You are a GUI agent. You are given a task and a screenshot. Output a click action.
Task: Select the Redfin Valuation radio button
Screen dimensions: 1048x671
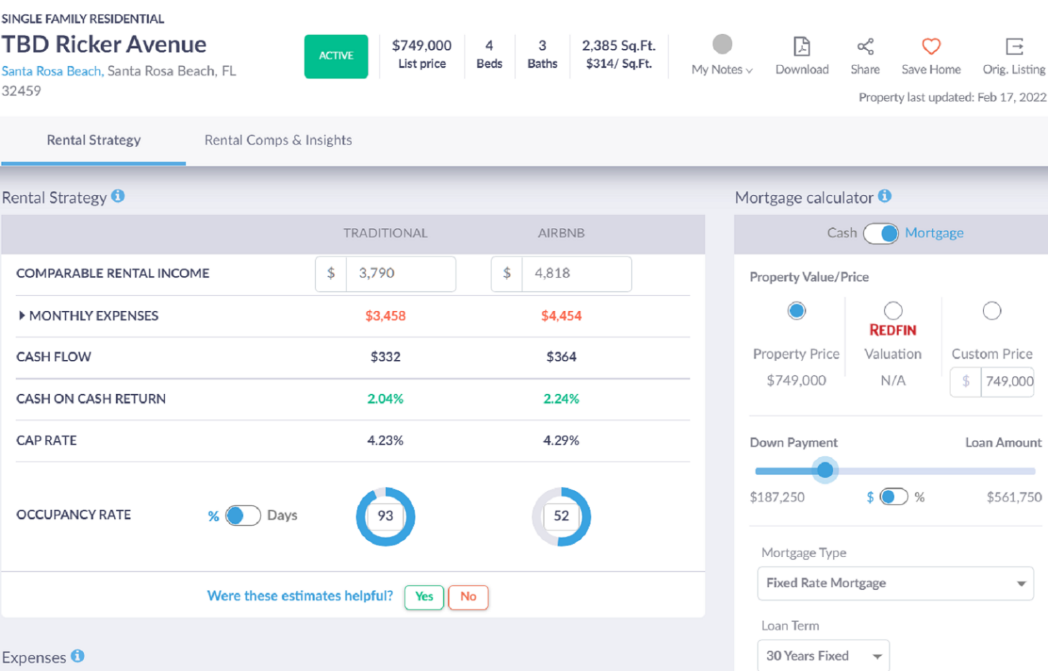click(892, 311)
